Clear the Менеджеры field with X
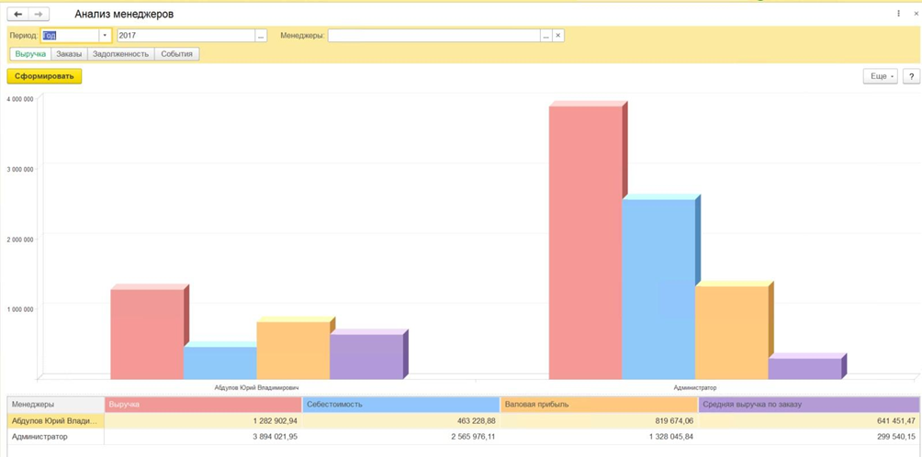This screenshot has height=457, width=922. [x=558, y=36]
